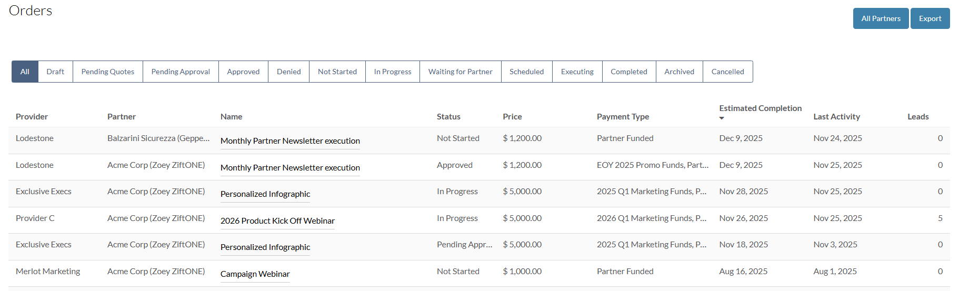The height and width of the screenshot is (291, 959).
Task: Click Balzarini Sicurezza partner cell
Action: point(158,138)
